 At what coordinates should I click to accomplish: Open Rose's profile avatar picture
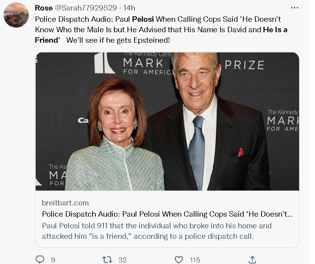click(x=16, y=15)
